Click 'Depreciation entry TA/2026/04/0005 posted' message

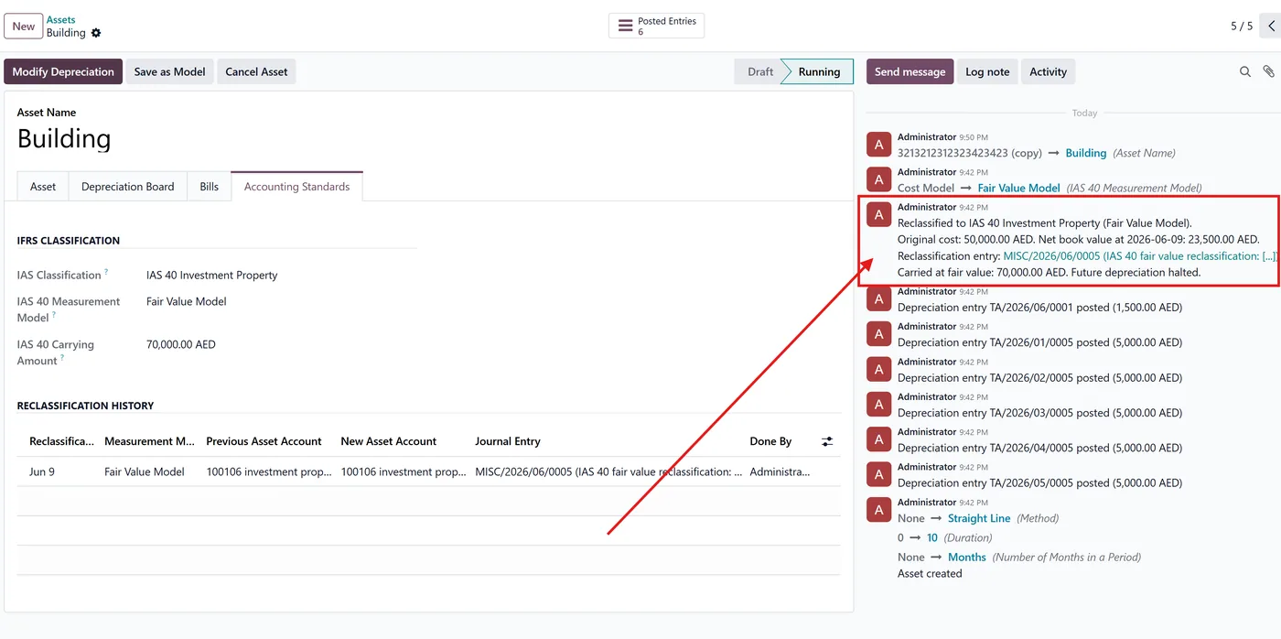pyautogui.click(x=1039, y=448)
